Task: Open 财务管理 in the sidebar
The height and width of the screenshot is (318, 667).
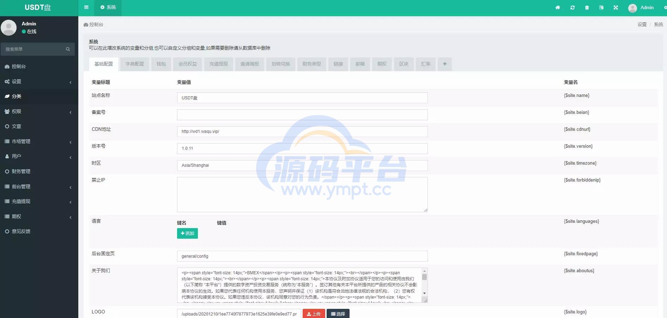Action: tap(39, 171)
